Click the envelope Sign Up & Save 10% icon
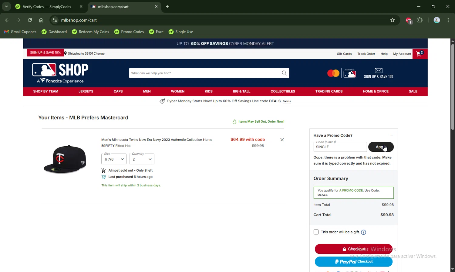The width and height of the screenshot is (455, 272). point(379,73)
